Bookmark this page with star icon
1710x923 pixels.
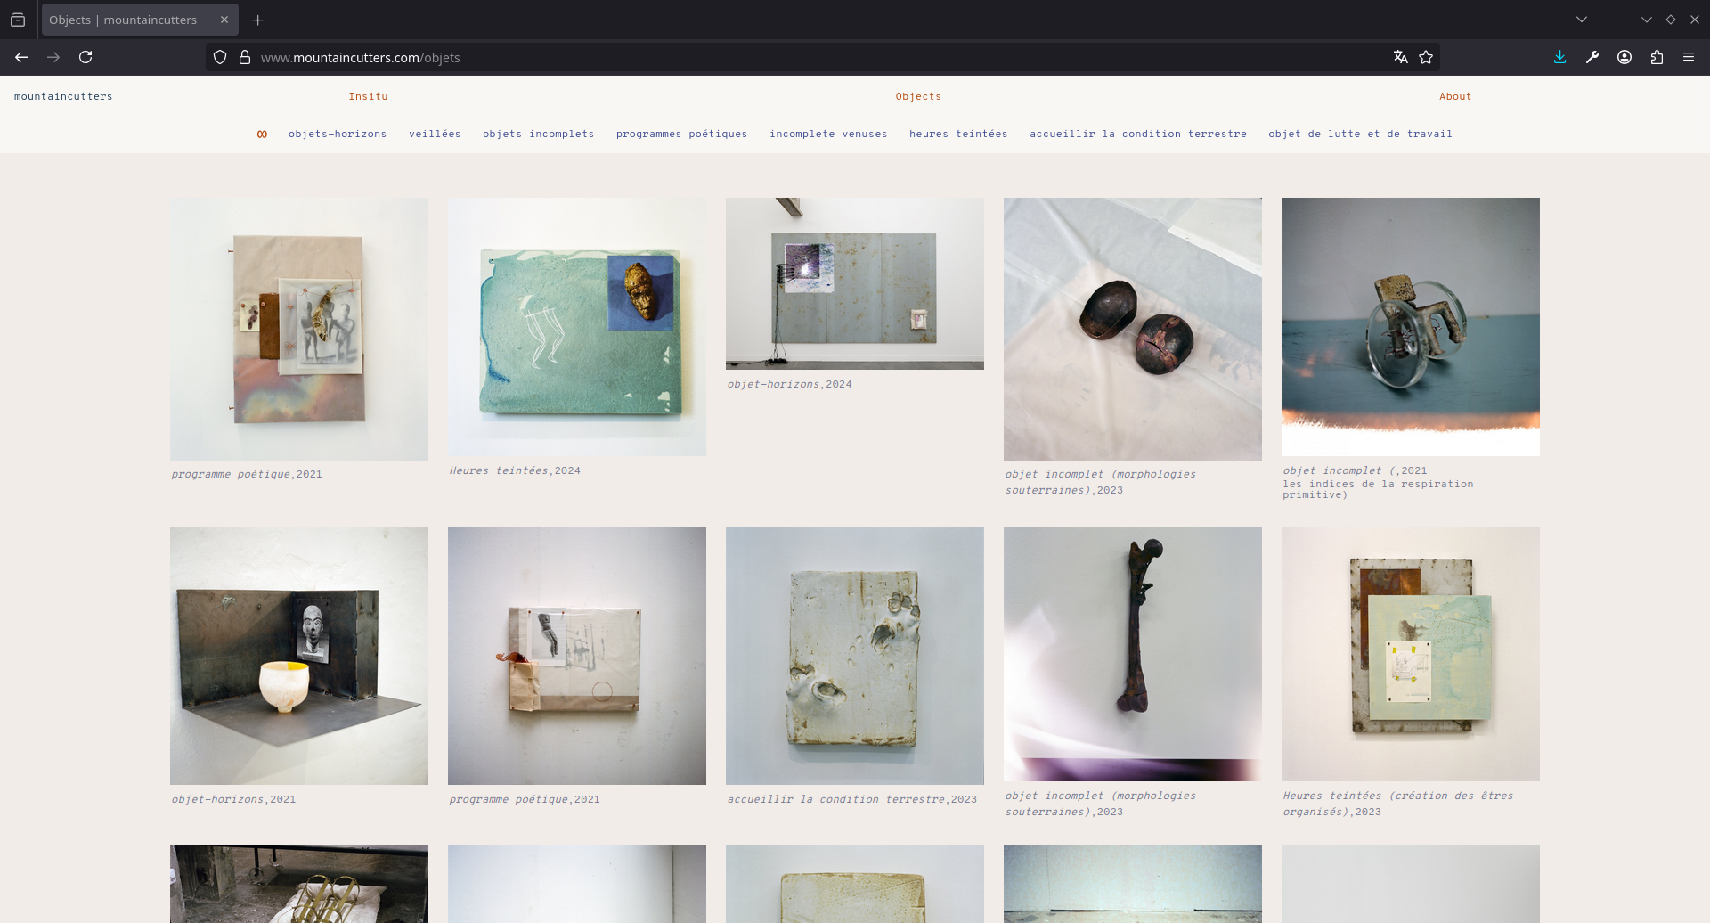click(x=1426, y=57)
